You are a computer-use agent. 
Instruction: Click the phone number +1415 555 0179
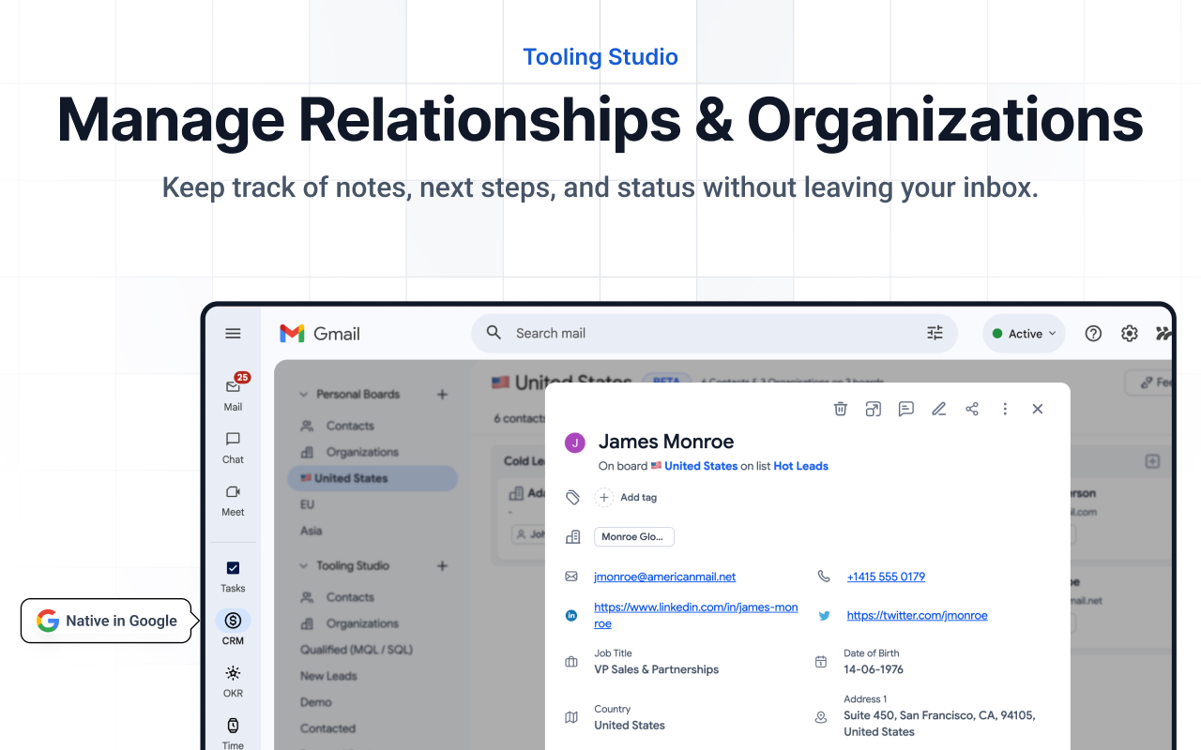pos(886,577)
